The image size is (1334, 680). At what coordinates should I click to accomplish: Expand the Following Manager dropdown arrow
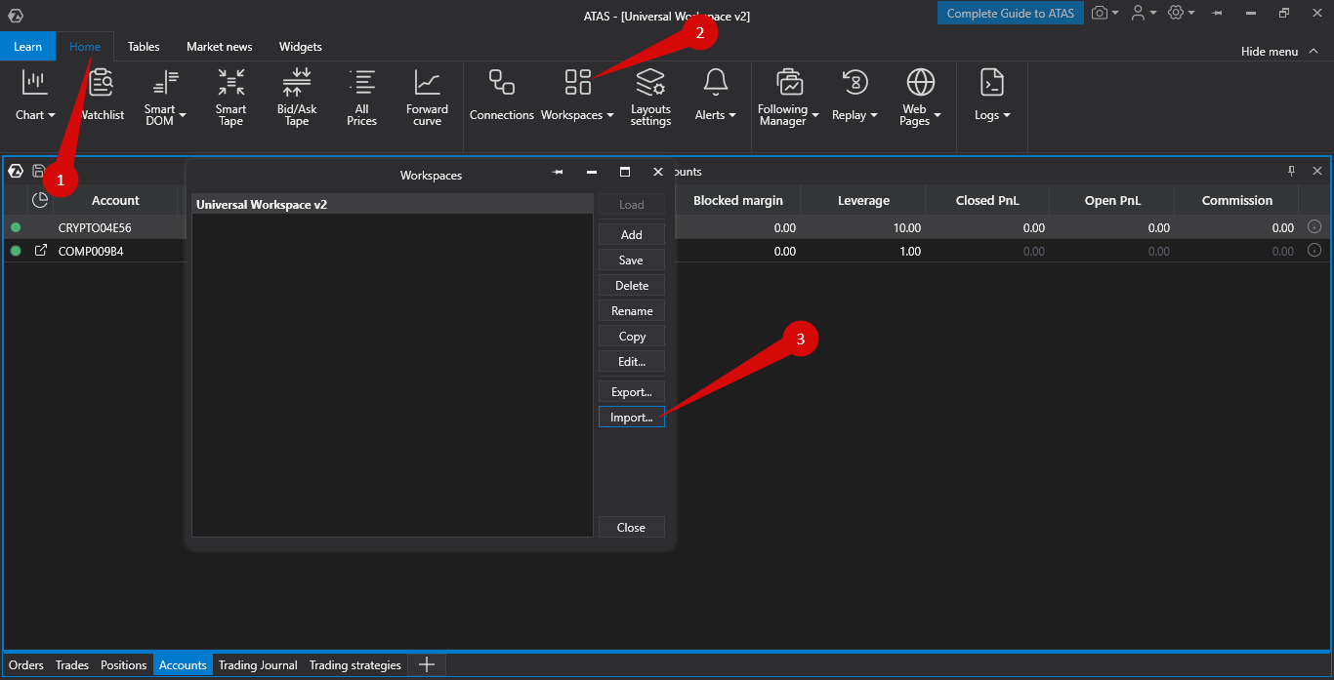815,115
